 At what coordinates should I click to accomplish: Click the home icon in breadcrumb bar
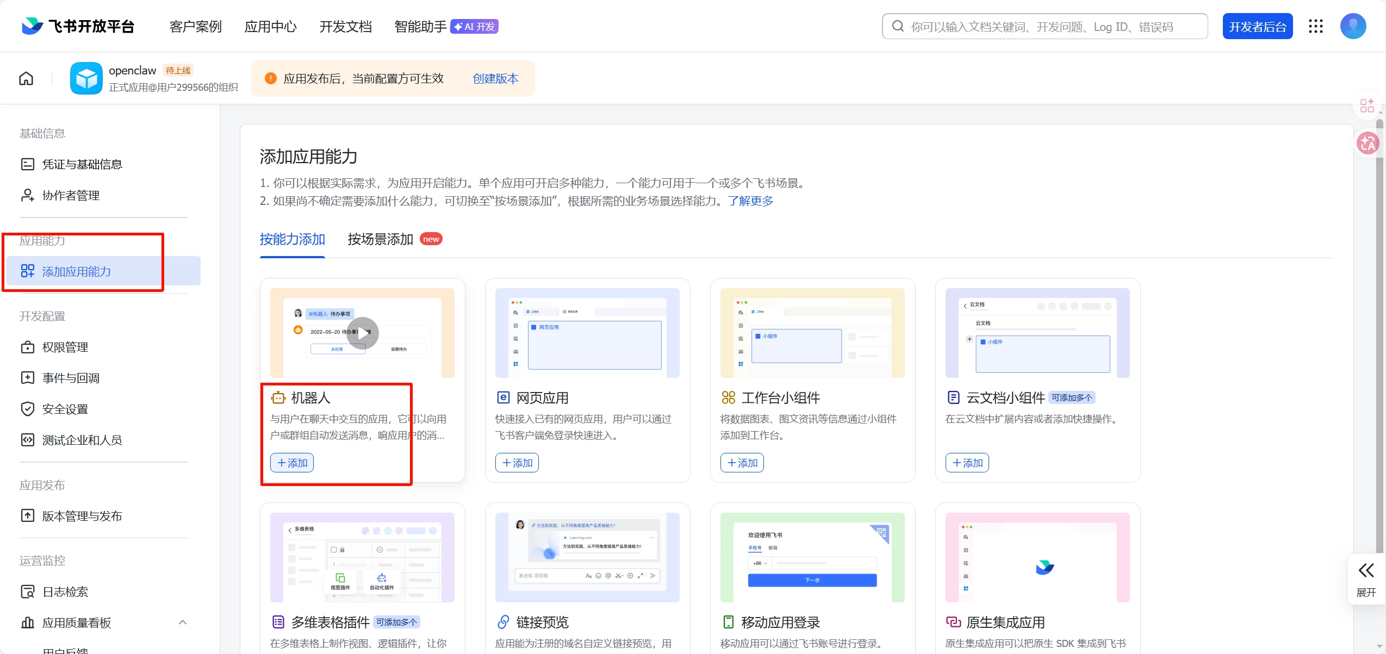(x=26, y=79)
